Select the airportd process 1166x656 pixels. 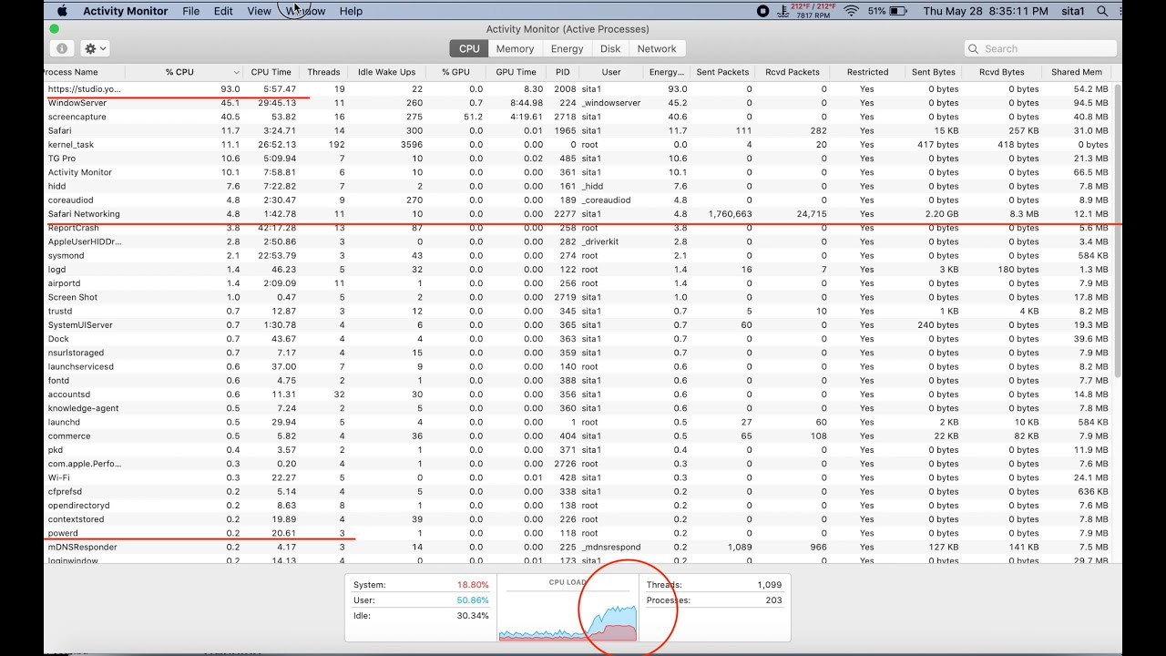click(578, 283)
